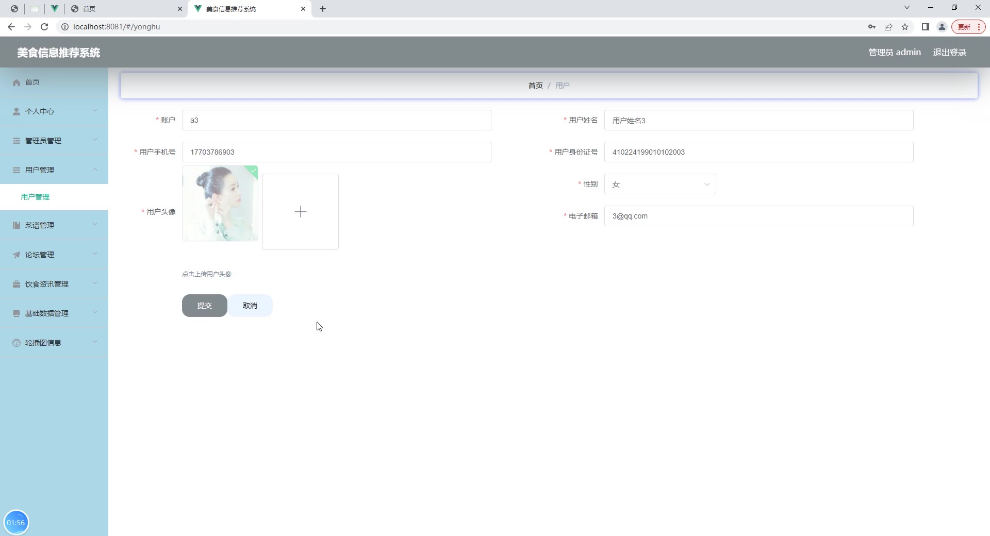Screen dimensions: 990x536
Task: Select the 用户管理 submenu item
Action: [54, 197]
